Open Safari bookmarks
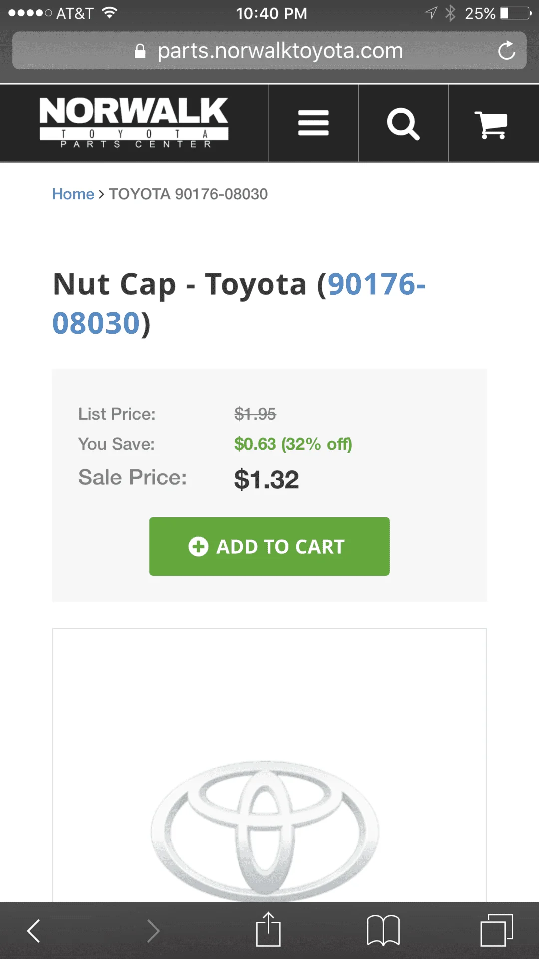Image resolution: width=539 pixels, height=959 pixels. (x=383, y=930)
